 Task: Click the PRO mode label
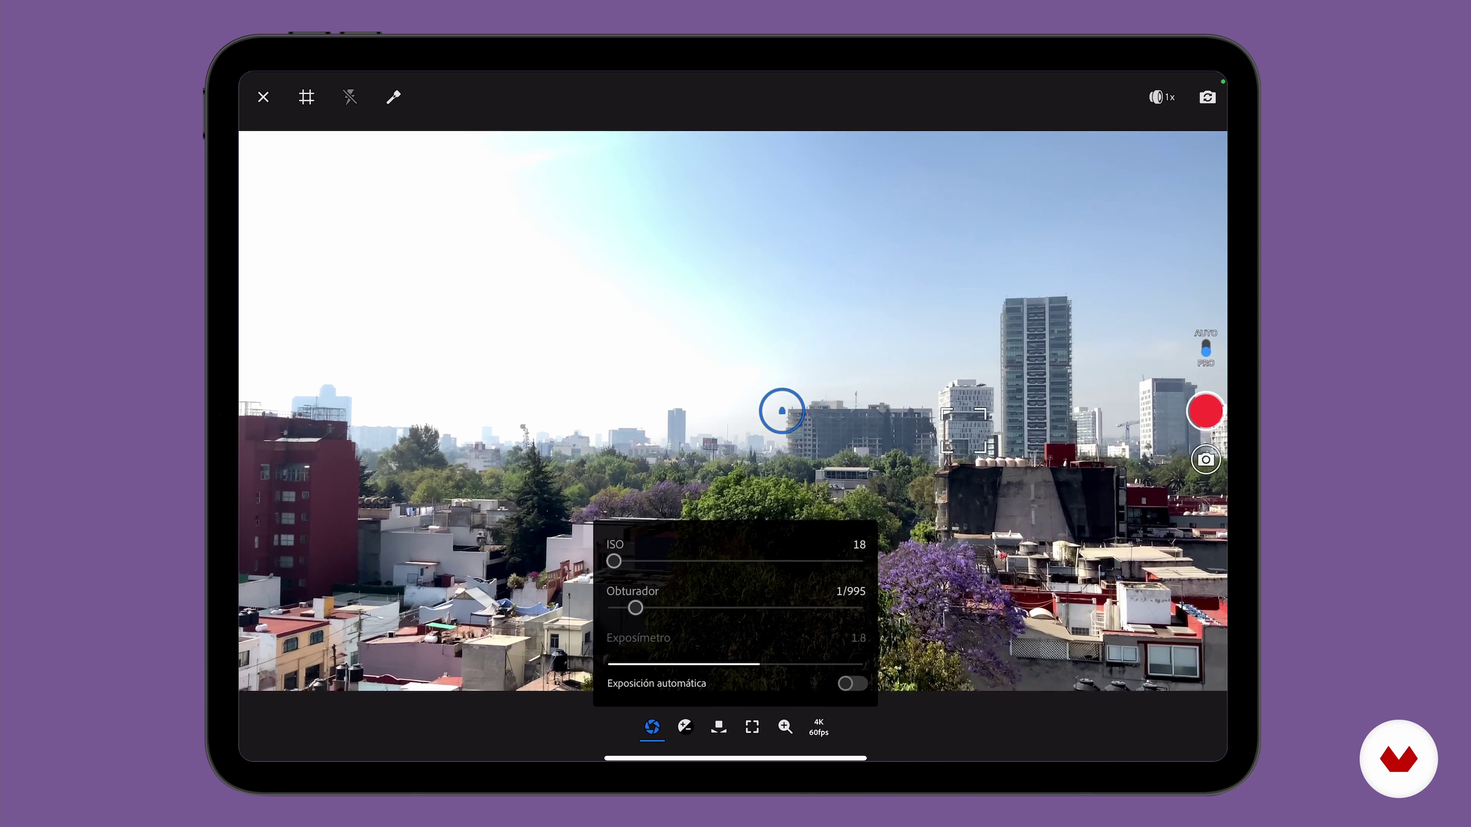point(1206,363)
